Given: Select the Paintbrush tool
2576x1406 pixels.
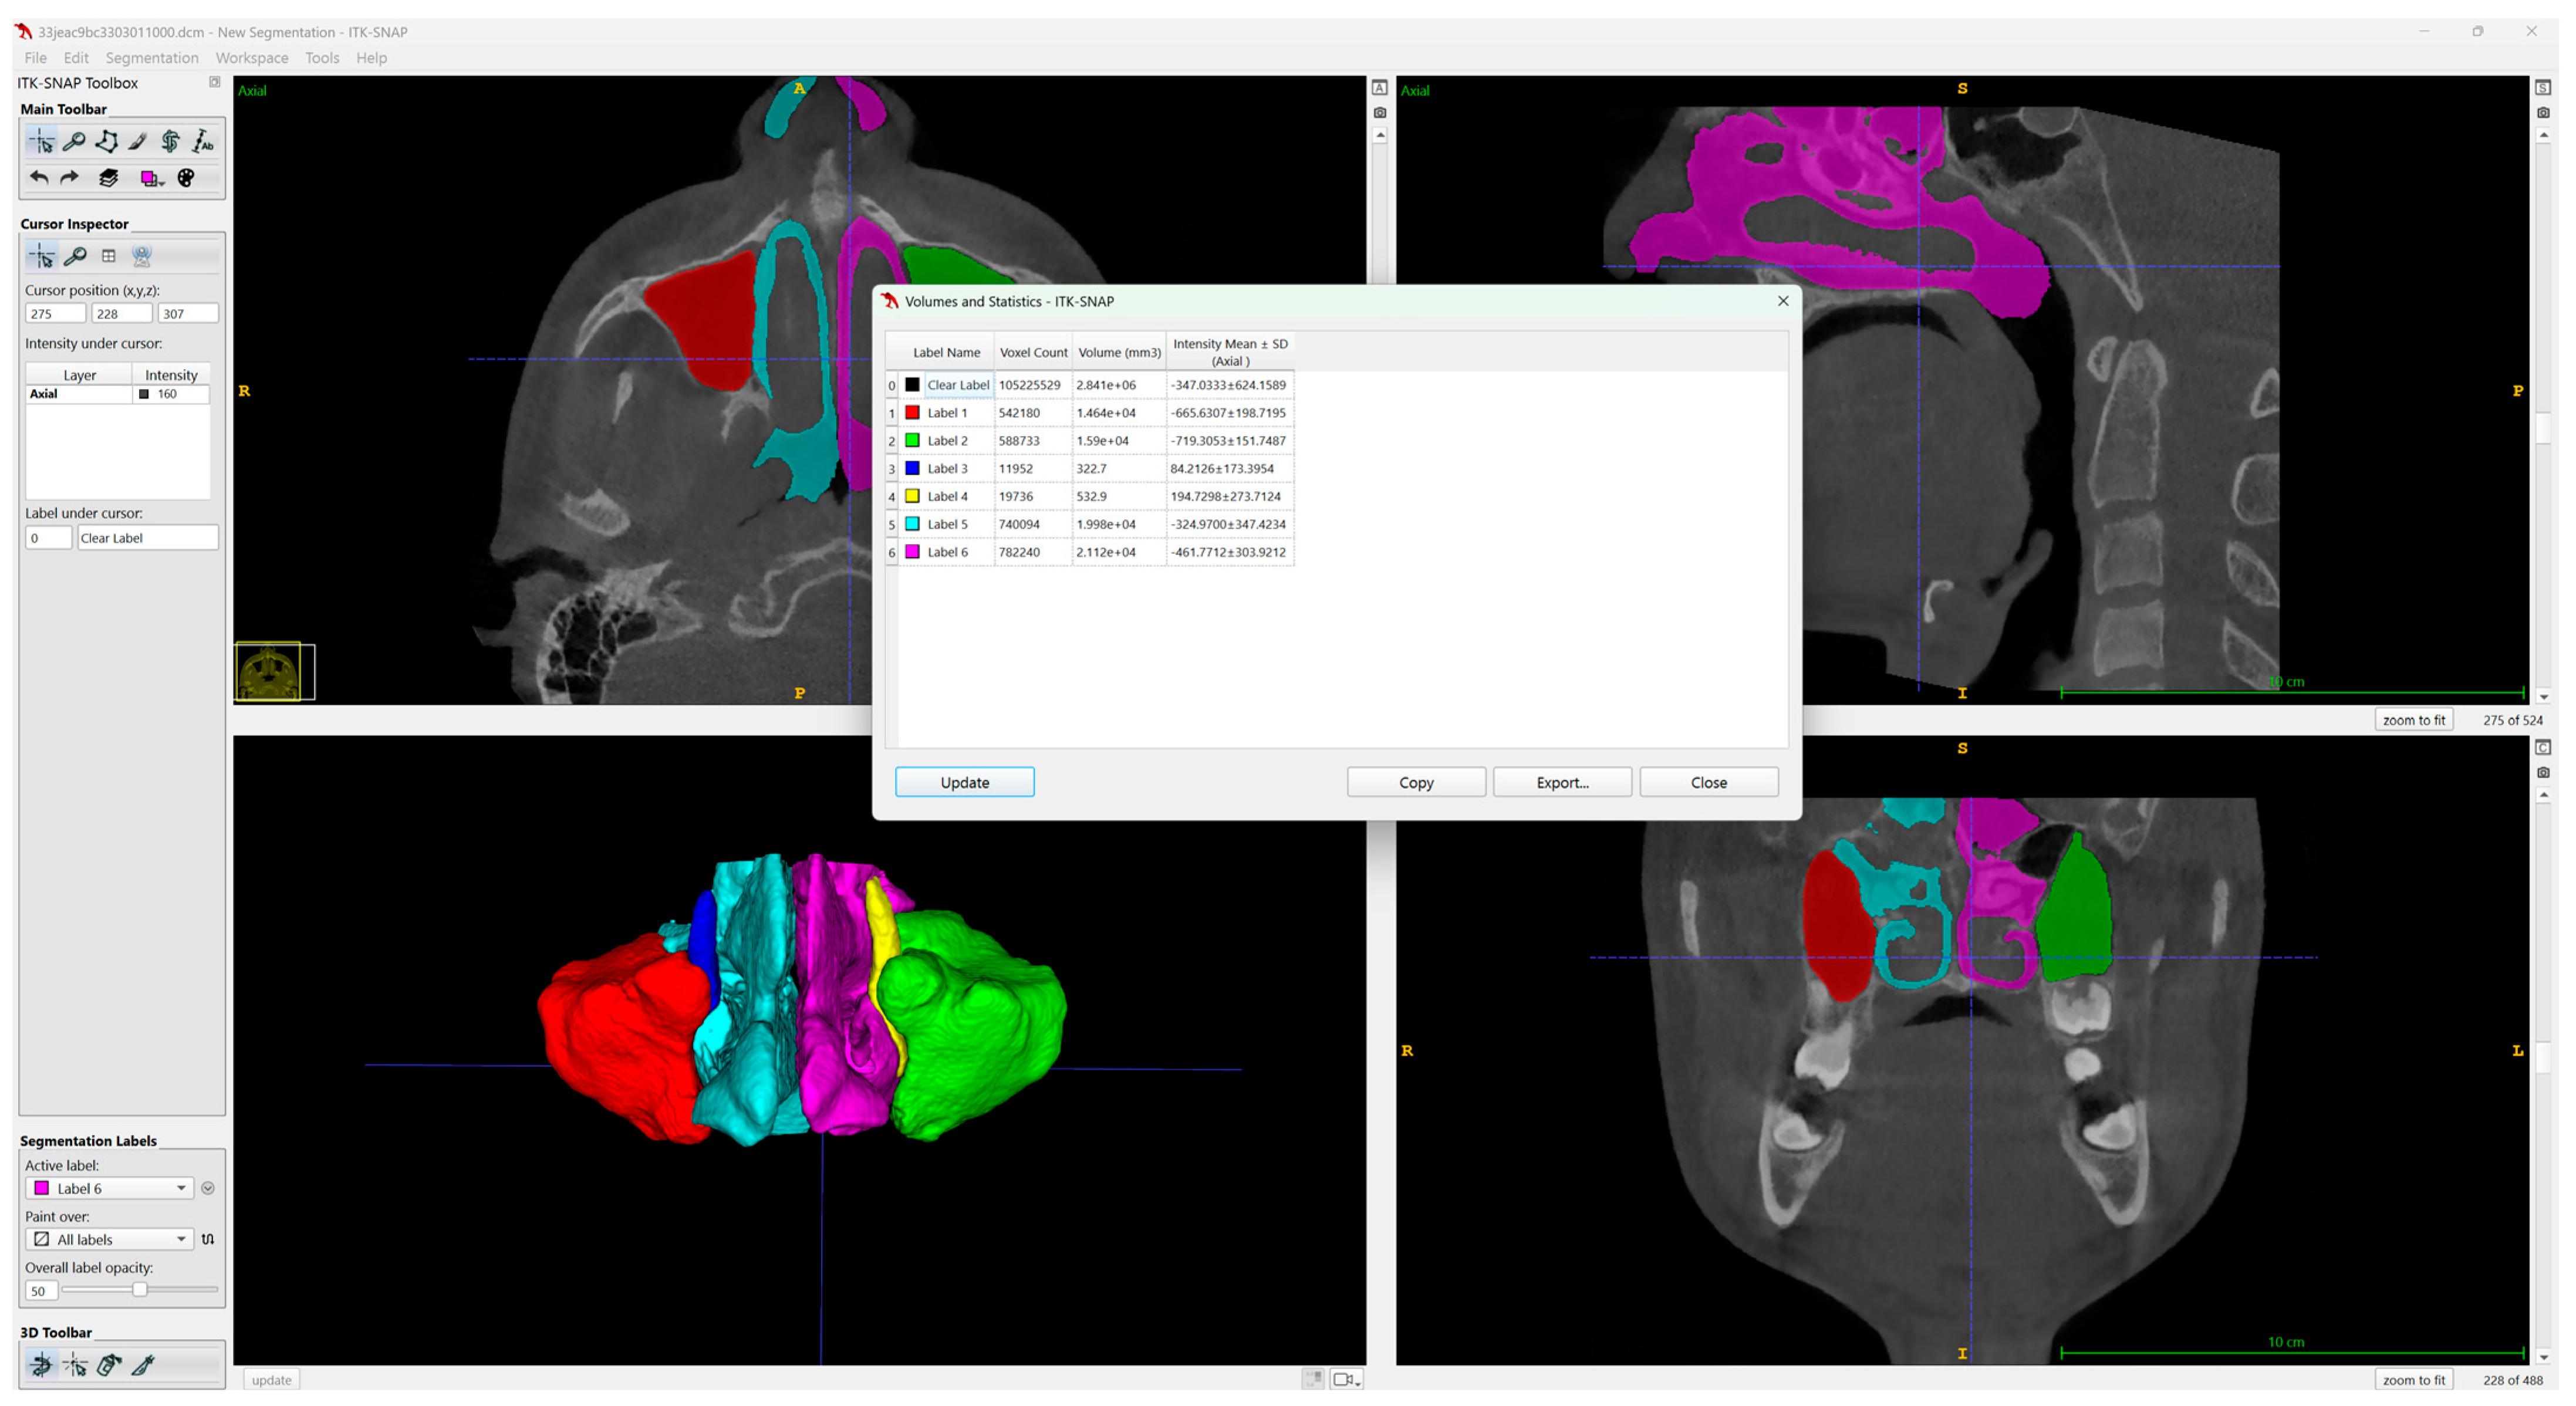Looking at the screenshot, I should [x=138, y=142].
